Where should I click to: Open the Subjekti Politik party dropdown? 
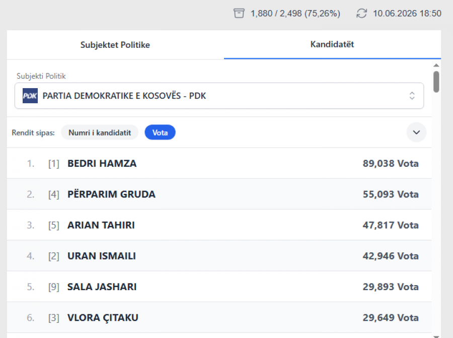219,96
